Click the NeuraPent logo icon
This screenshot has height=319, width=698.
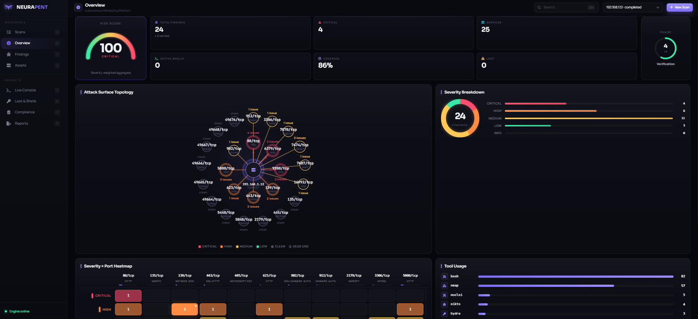[x=8, y=7]
